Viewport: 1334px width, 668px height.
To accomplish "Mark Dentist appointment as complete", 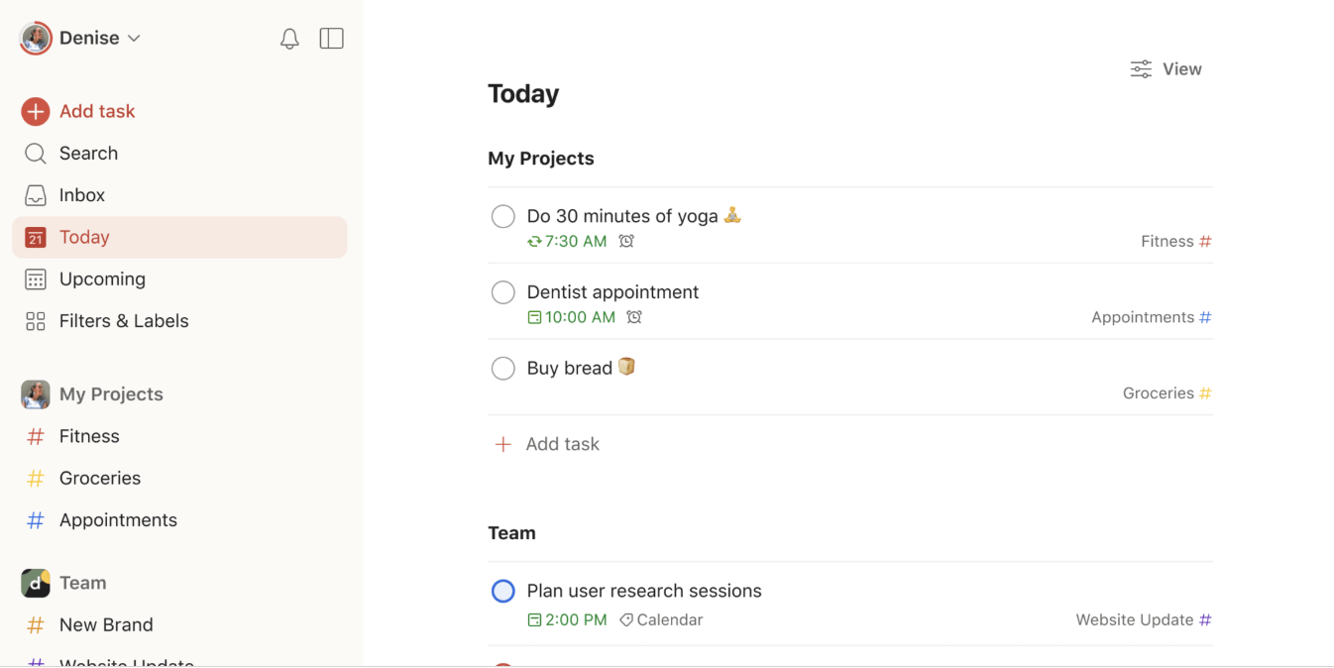I will pos(503,292).
